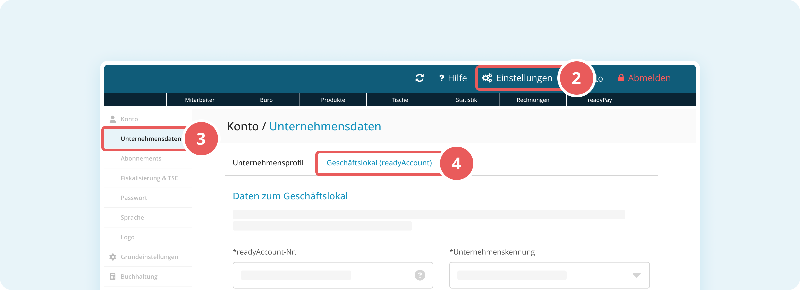Open the Produkte menu item
The height and width of the screenshot is (290, 800).
(333, 100)
